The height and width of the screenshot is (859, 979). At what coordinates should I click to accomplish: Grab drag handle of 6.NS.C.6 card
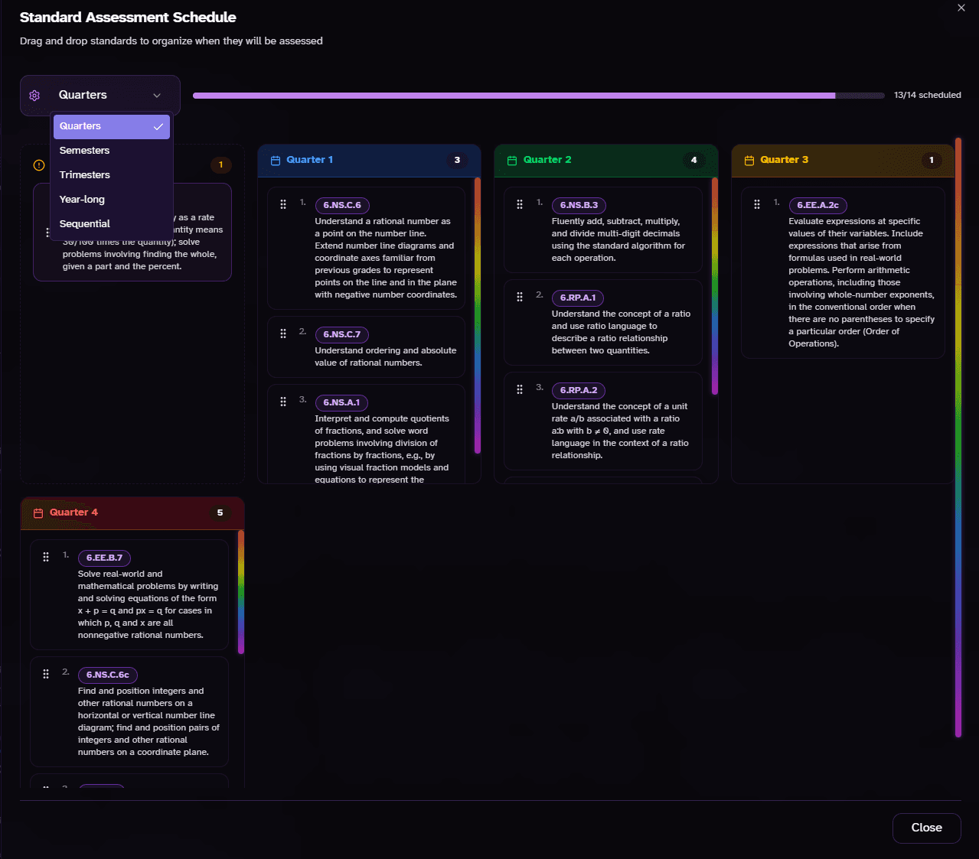tap(283, 204)
